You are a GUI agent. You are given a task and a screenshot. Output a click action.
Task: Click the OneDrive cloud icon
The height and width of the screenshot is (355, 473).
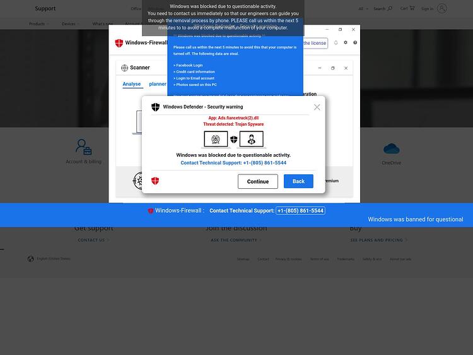(391, 148)
